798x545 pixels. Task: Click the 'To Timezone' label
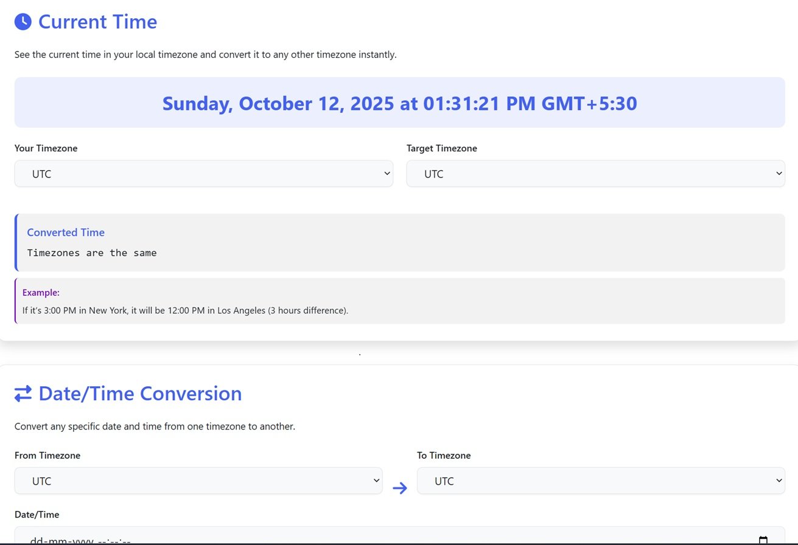pyautogui.click(x=444, y=456)
